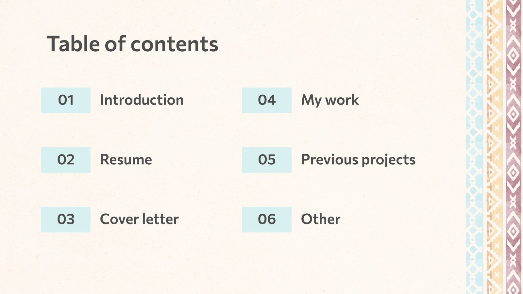
Task: Select the yellow patterned border strip
Action: [494, 147]
